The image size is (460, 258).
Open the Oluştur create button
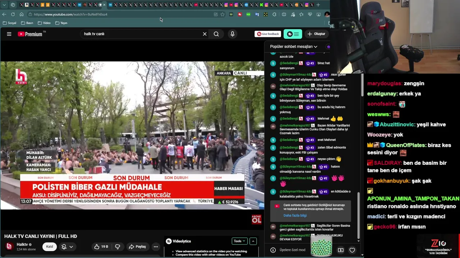[x=316, y=34]
